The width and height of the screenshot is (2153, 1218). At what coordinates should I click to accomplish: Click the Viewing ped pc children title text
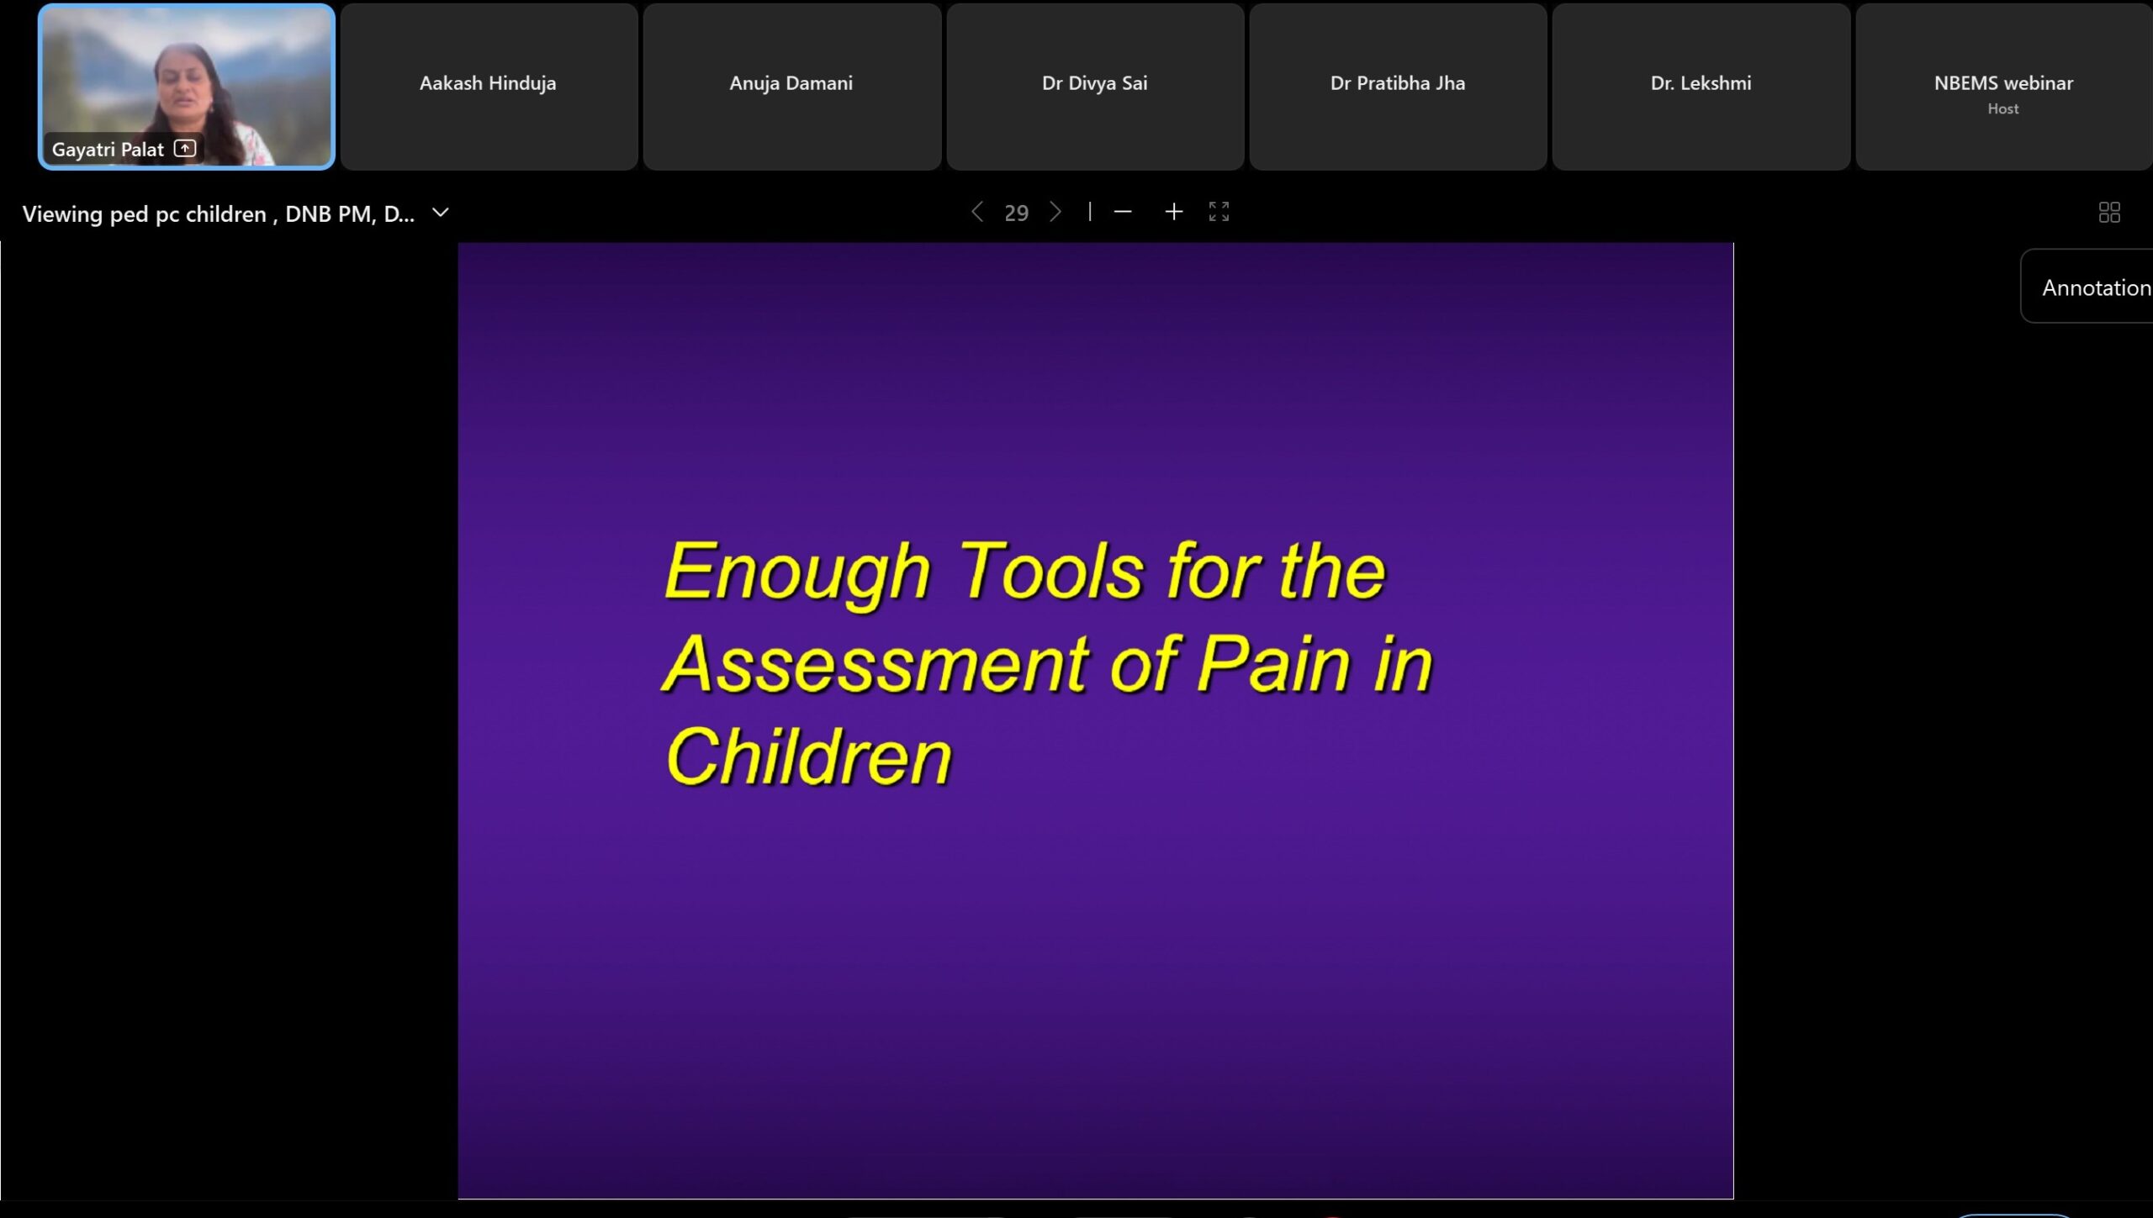tap(218, 214)
